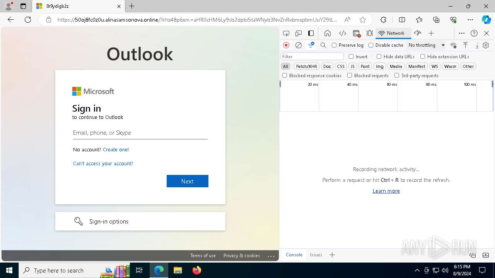Click the DevTools dock side panel icon
The image size is (495, 278).
coord(311,33)
